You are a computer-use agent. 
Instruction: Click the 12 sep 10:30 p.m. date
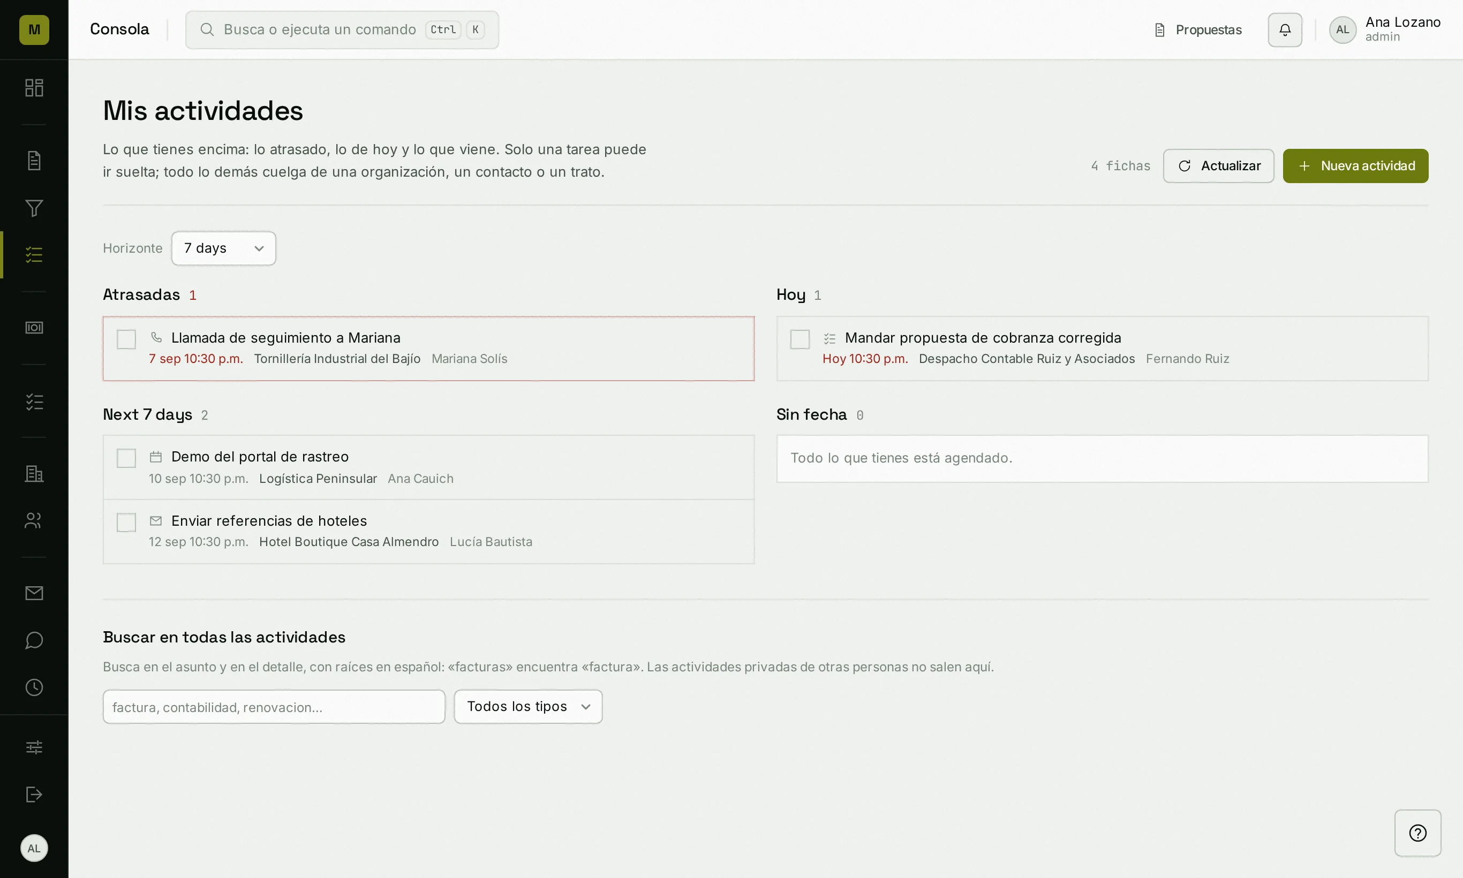pos(198,542)
